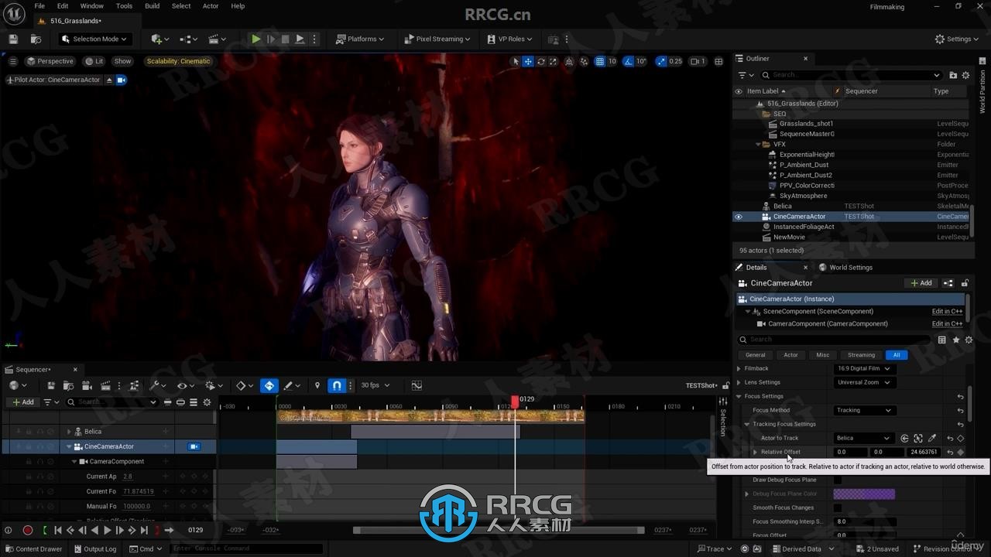This screenshot has height=557, width=991.
Task: Click the Add component button in Details
Action: (x=921, y=283)
